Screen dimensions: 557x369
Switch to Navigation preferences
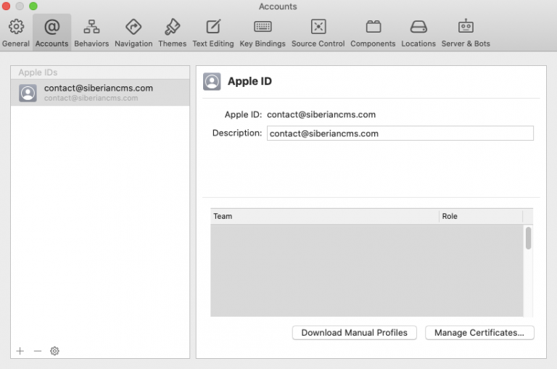(133, 33)
